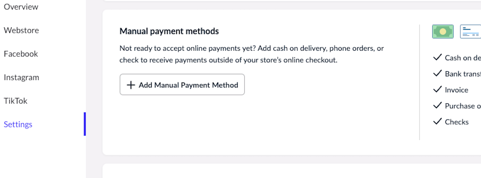Click the checkmark icon next to Checks
The height and width of the screenshot is (178, 481).
point(437,122)
